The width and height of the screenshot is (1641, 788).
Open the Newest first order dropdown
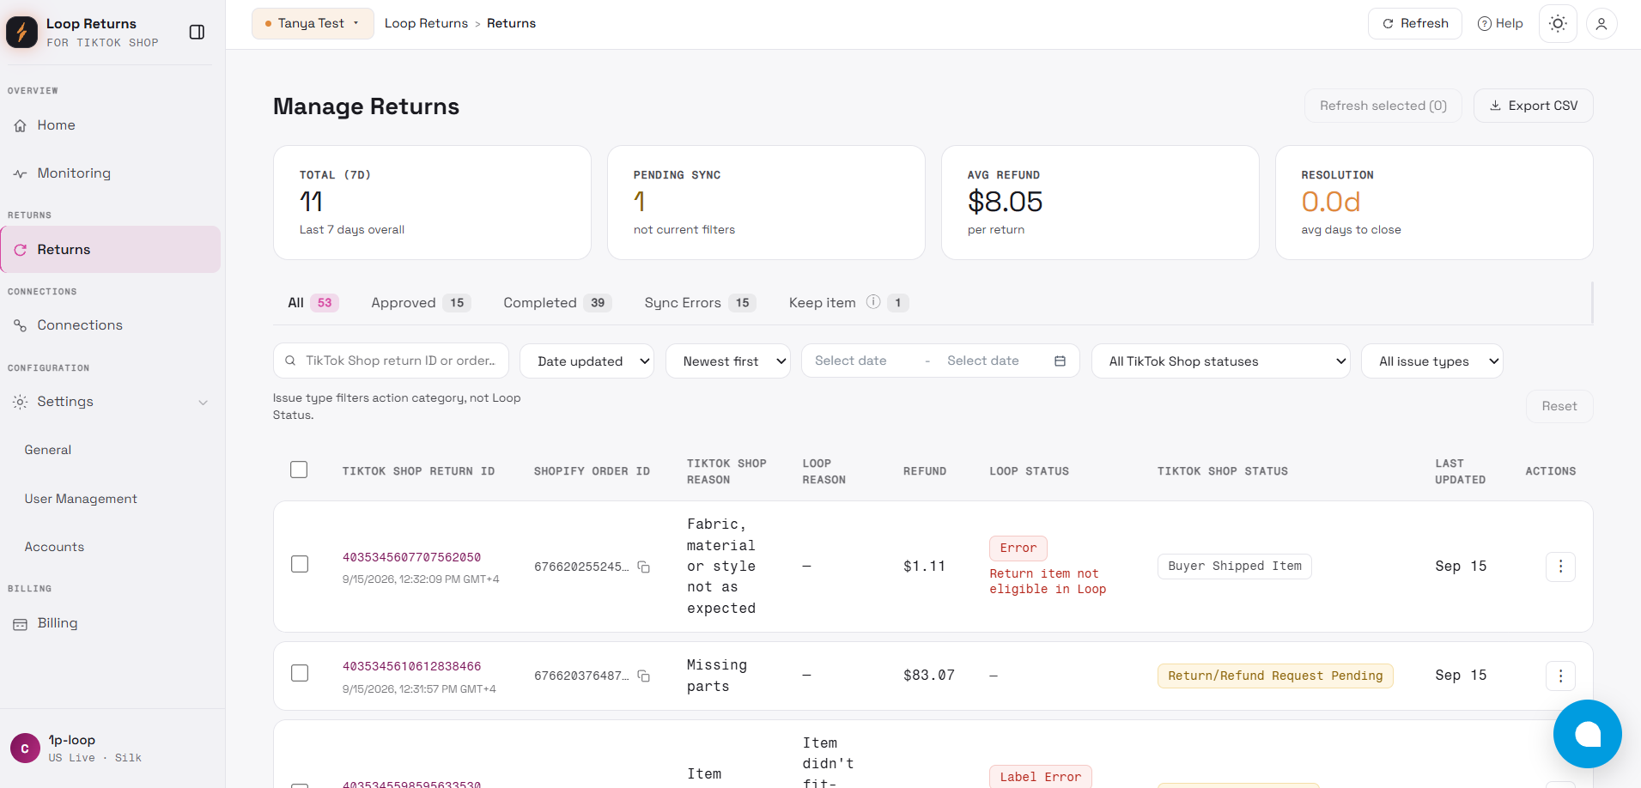(728, 361)
